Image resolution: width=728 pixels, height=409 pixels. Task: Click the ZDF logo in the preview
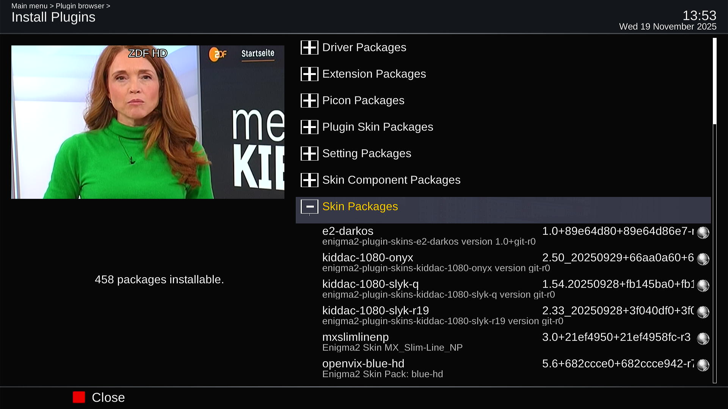[x=218, y=54]
